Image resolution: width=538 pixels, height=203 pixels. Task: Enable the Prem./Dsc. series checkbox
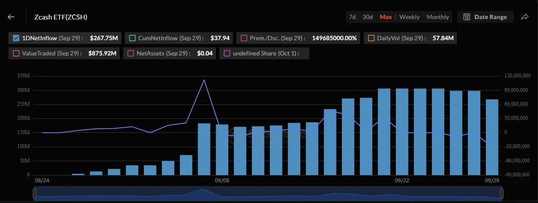point(244,38)
